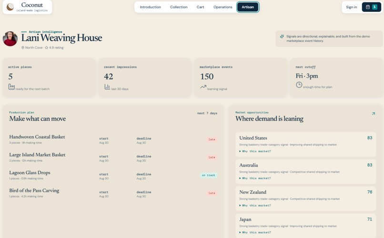Click the star icon beside 4.9 rating
The image size is (384, 238).
tap(47, 48)
